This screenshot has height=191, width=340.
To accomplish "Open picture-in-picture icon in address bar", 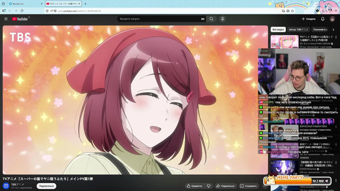I will [x=283, y=11].
